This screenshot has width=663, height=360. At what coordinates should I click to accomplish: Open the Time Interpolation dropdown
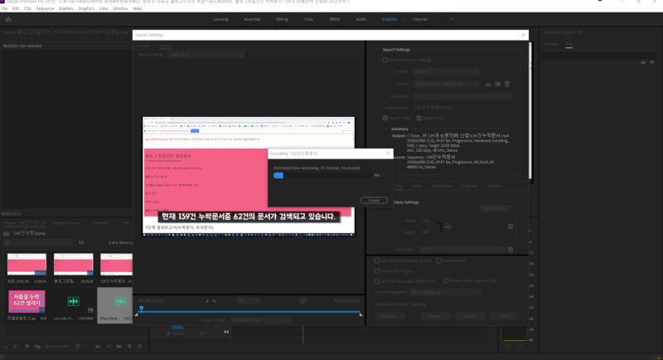pyautogui.click(x=446, y=292)
